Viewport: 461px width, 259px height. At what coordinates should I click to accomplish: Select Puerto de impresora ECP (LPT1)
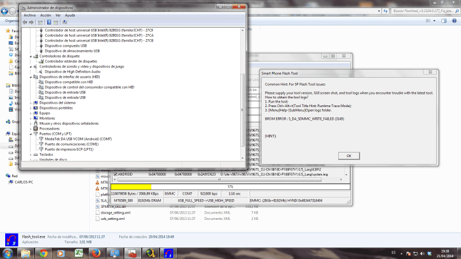click(69, 149)
